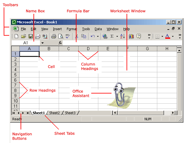
Task: Click the vertical scrollbar up arrow
Action: [179, 50]
